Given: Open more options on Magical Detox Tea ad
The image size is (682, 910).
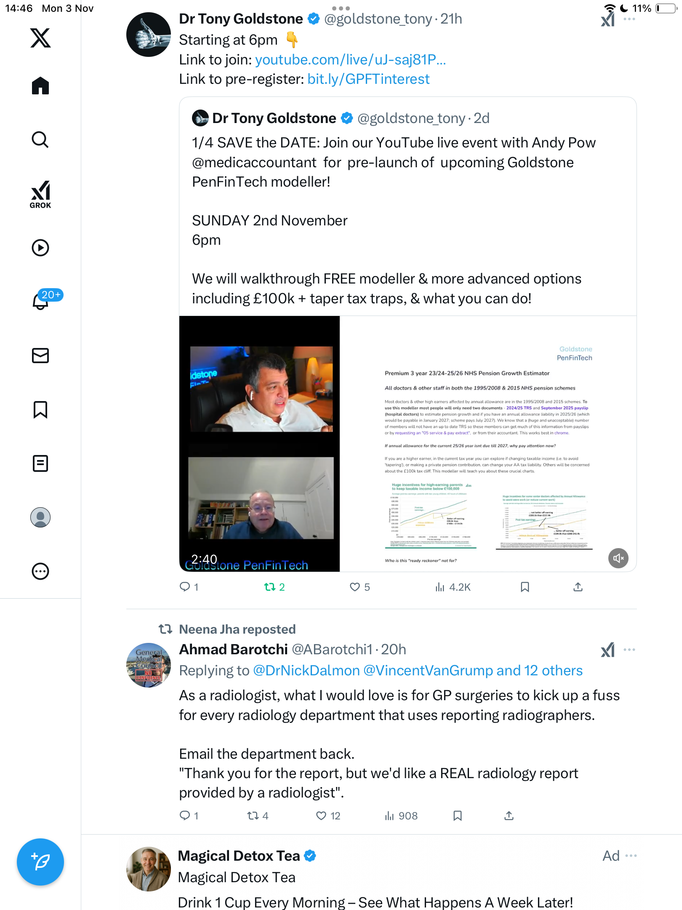Looking at the screenshot, I should 631,856.
